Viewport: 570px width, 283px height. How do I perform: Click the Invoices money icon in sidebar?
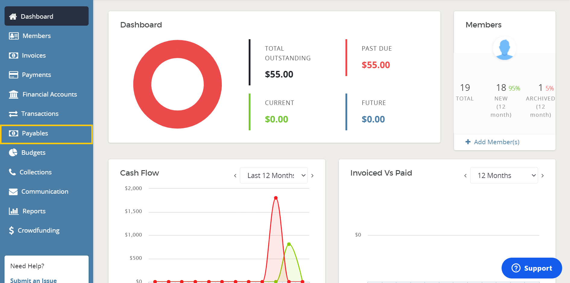(13, 56)
